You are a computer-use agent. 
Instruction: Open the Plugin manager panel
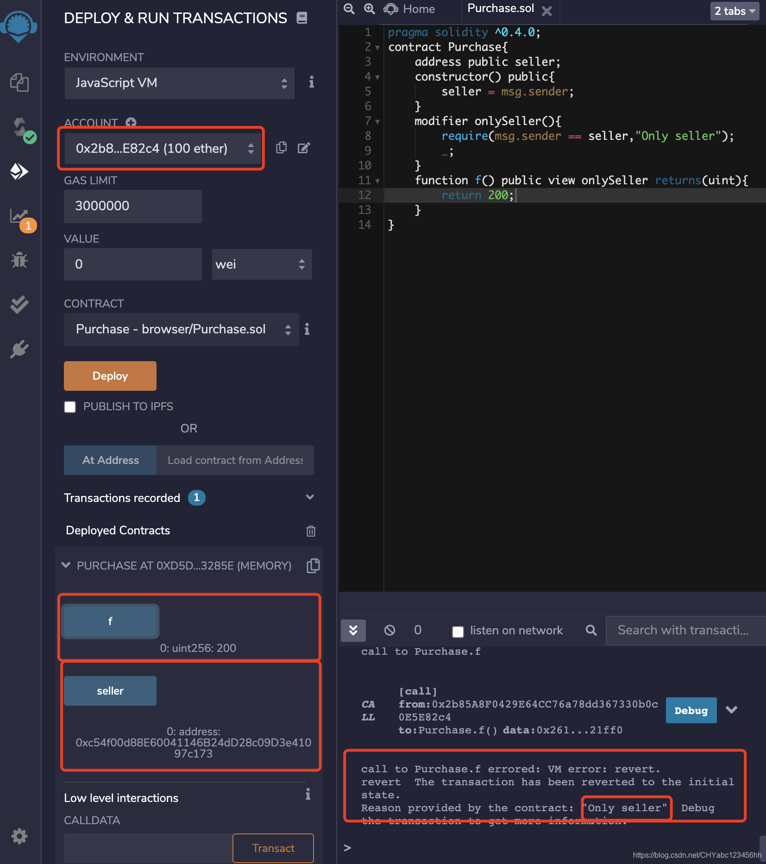point(20,349)
